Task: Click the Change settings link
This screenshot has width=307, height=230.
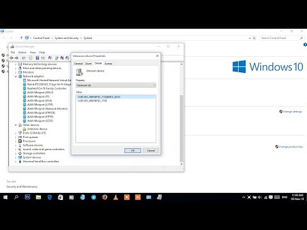Action: 292,112
